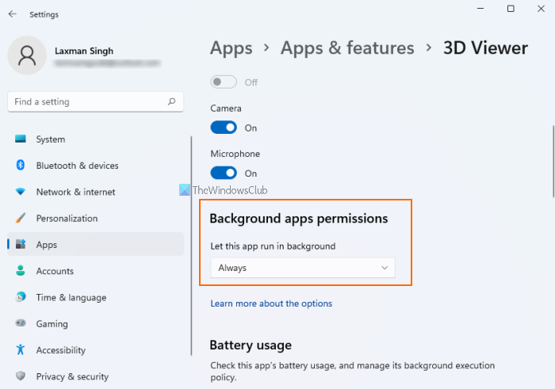This screenshot has height=389, width=555.
Task: Open Bluetooth & devices icon
Action: point(21,166)
